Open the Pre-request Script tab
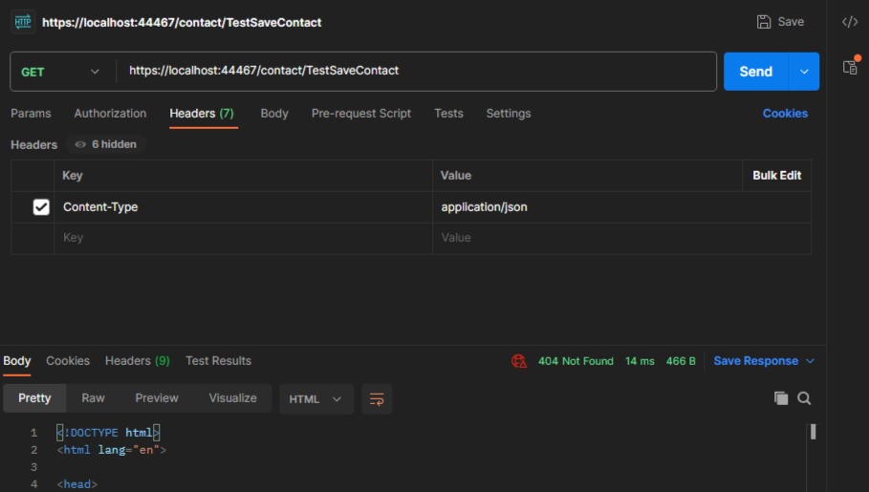This screenshot has height=492, width=869. (360, 113)
